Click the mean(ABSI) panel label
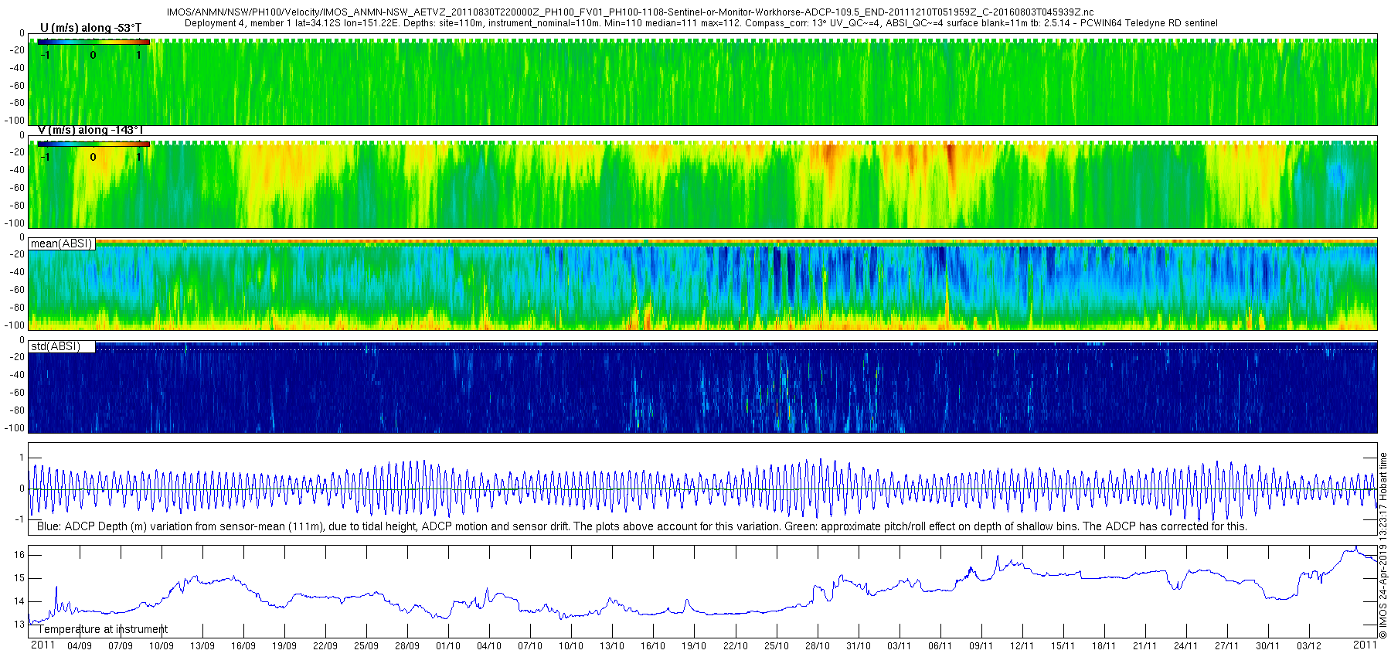This screenshot has width=1391, height=657. coord(62,243)
